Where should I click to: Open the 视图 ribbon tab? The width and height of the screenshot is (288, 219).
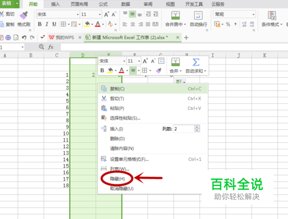pos(170,4)
